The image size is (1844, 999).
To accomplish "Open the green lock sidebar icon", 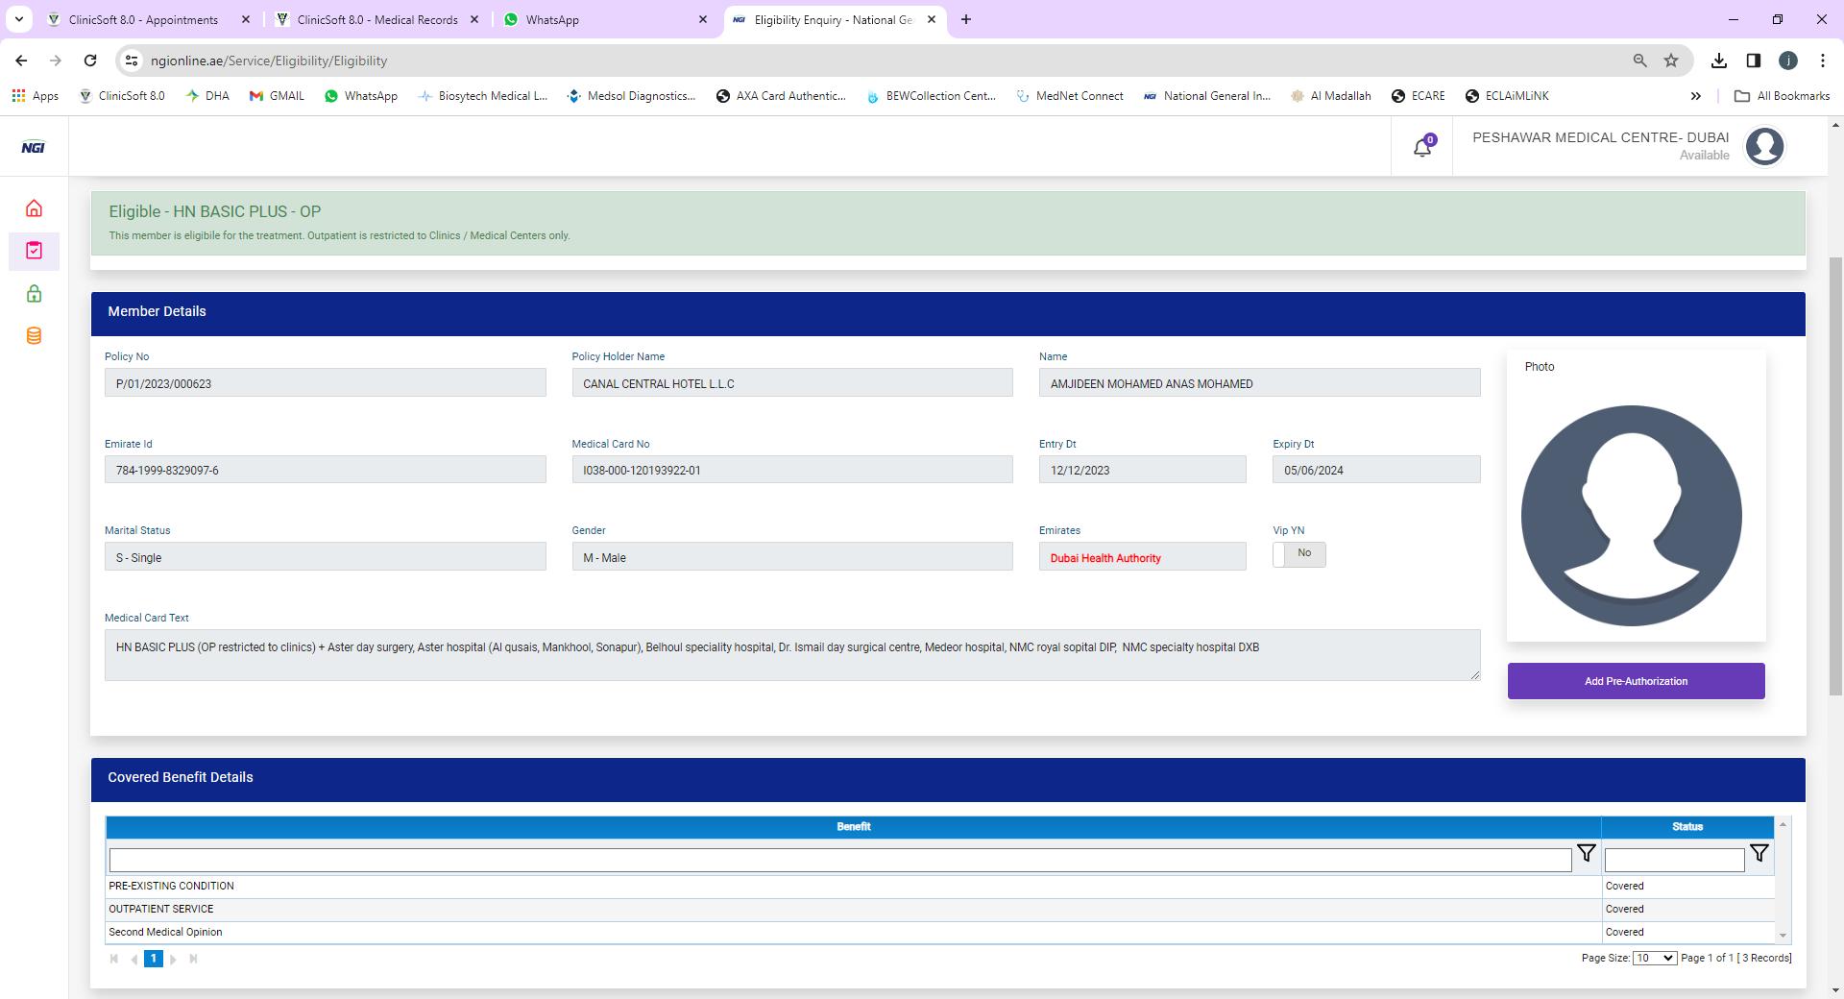I will pyautogui.click(x=34, y=294).
